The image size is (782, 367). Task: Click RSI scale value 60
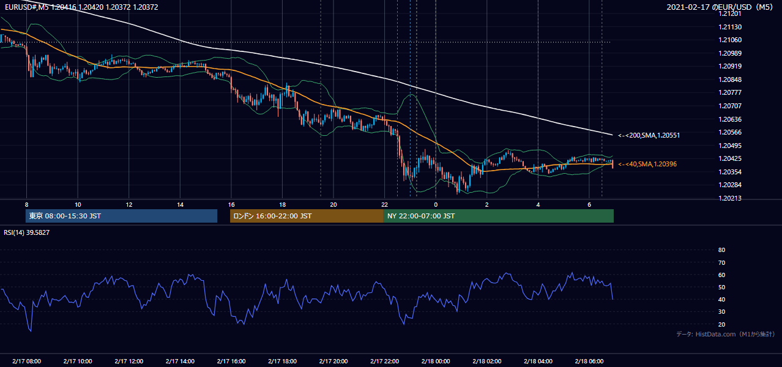pos(721,275)
